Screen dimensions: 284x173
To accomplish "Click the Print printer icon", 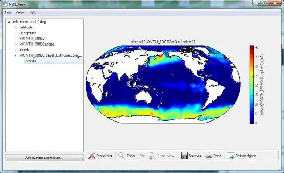I will click(x=209, y=156).
